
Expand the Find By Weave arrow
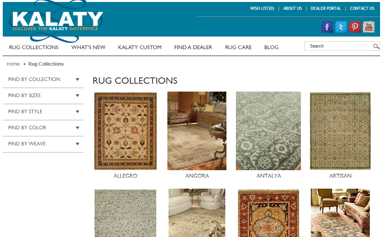[x=77, y=144]
